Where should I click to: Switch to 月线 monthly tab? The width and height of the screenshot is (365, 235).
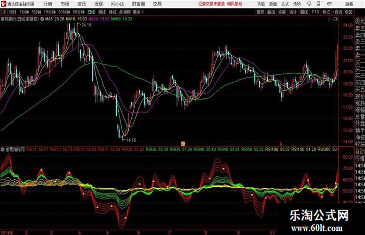112,12
